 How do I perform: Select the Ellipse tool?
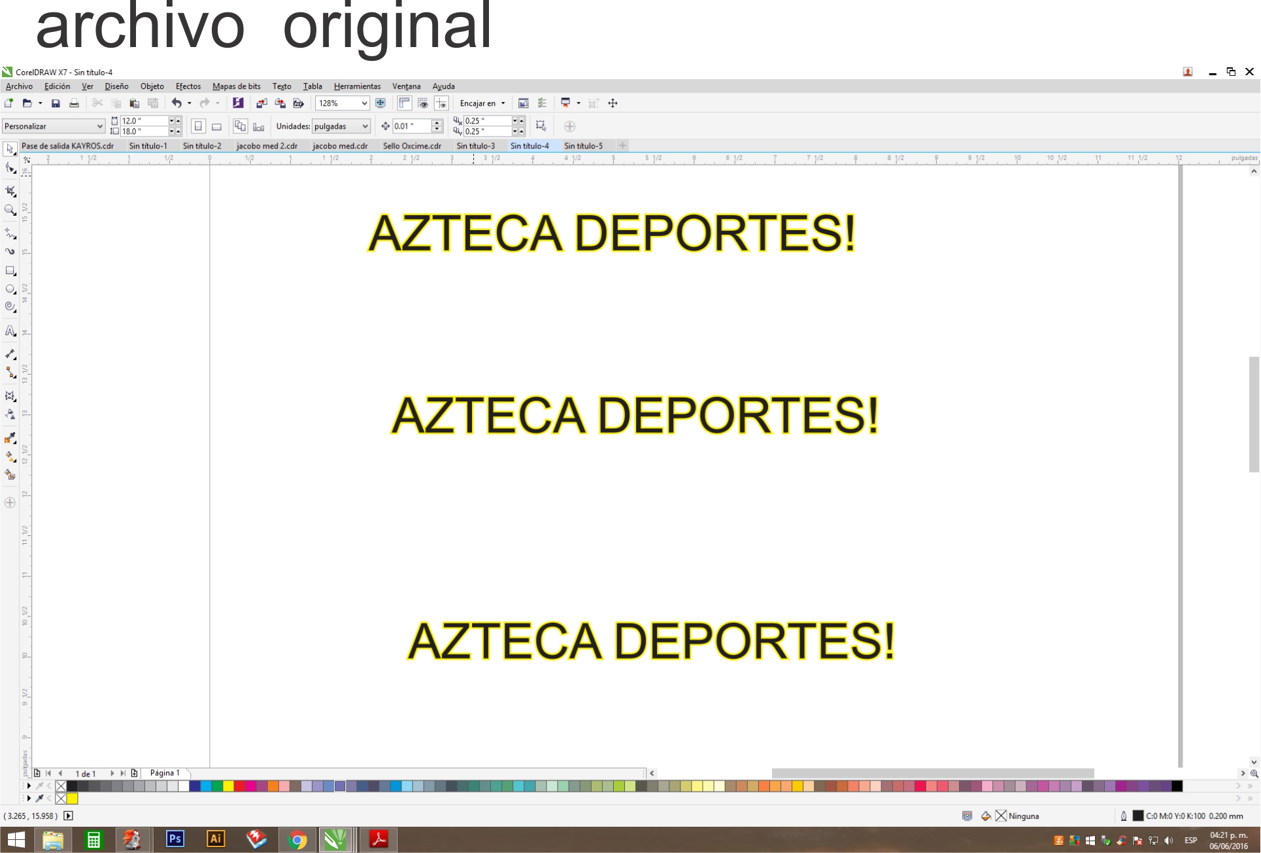coord(10,289)
